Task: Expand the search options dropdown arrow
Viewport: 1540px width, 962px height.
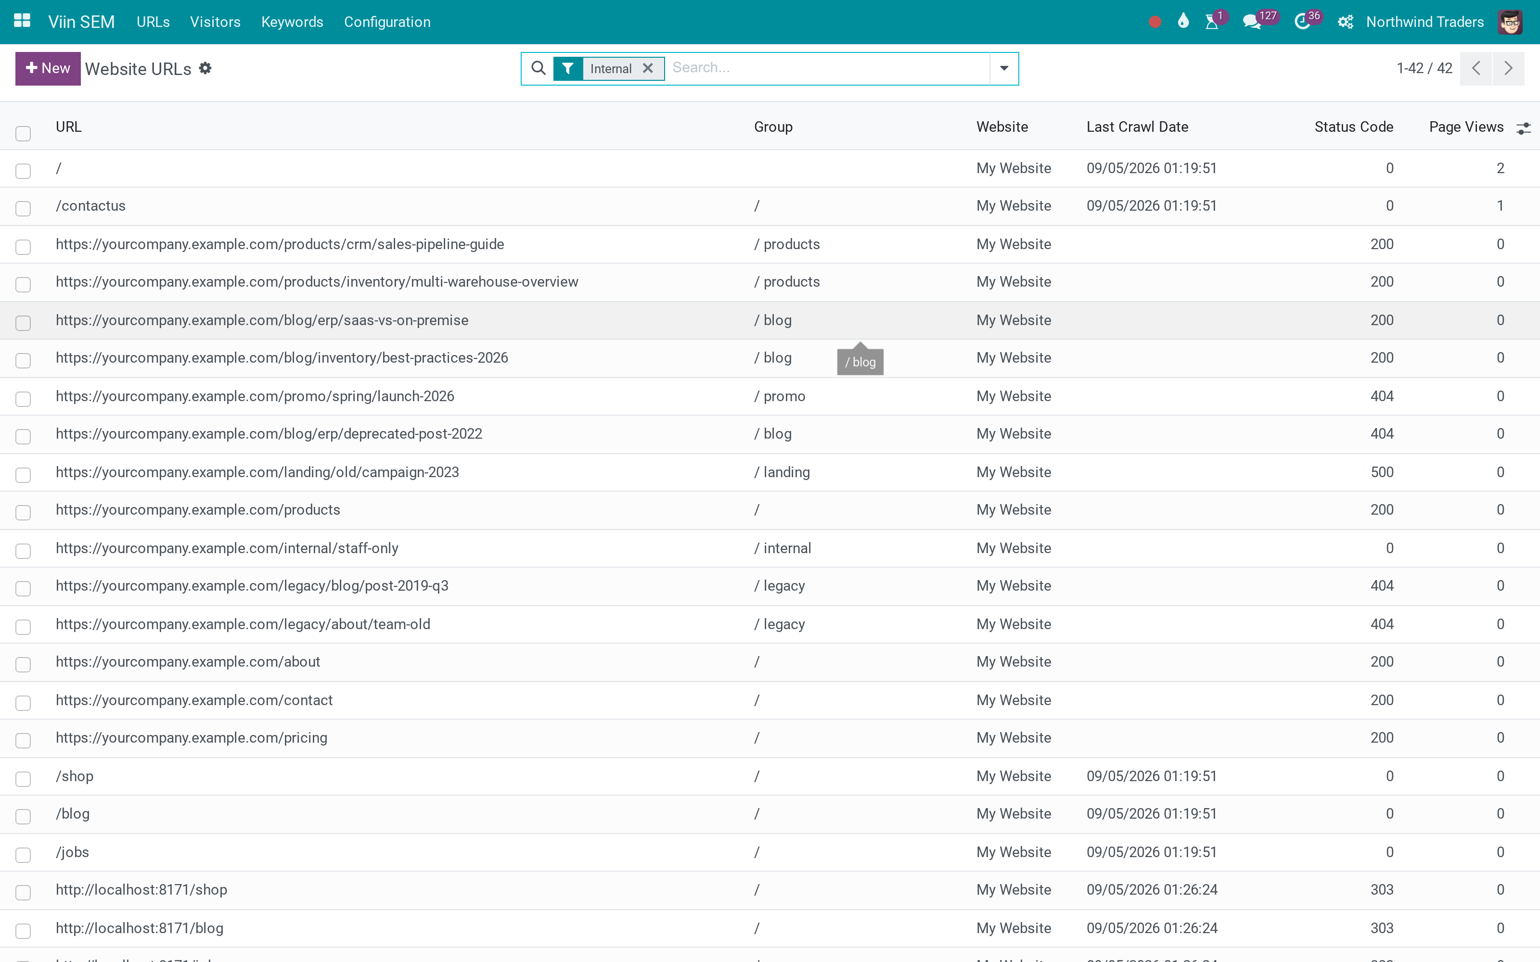Action: pyautogui.click(x=1003, y=68)
